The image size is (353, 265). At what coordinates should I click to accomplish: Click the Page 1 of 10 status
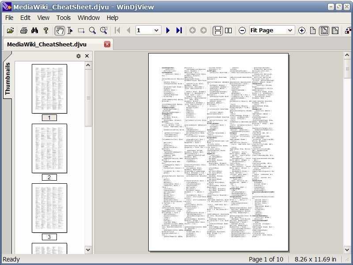266,259
